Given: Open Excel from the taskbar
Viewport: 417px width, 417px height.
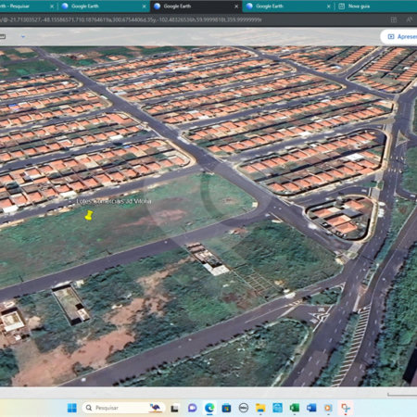Looking at the screenshot, I should tap(295, 408).
